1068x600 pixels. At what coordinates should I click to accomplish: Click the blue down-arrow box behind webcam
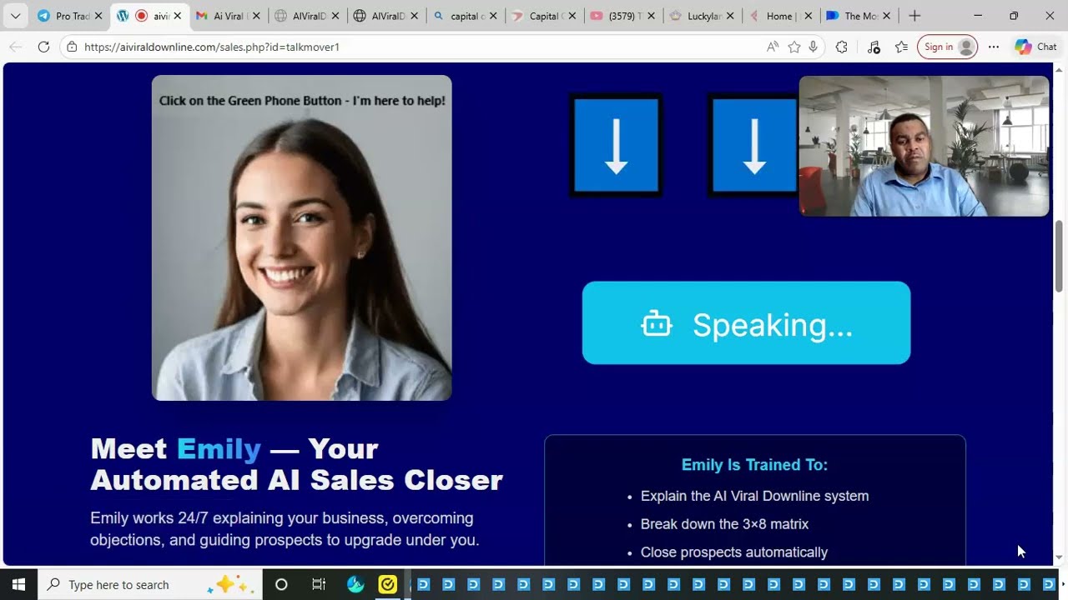753,145
